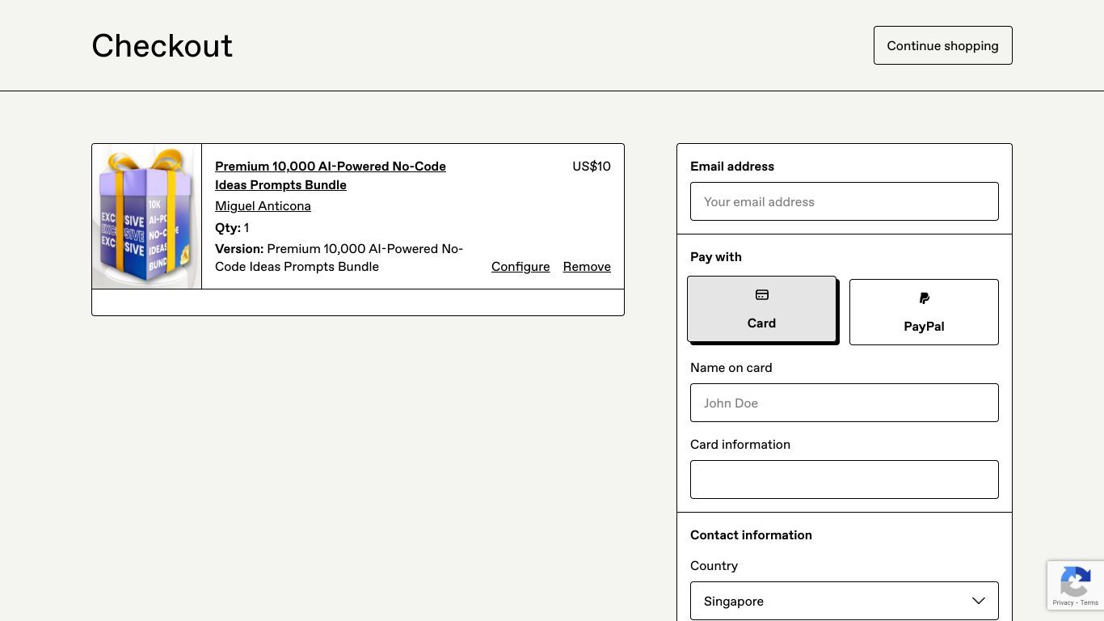Viewport: 1104px width, 621px height.
Task: Click the gift box product thumbnail
Action: [x=146, y=216]
